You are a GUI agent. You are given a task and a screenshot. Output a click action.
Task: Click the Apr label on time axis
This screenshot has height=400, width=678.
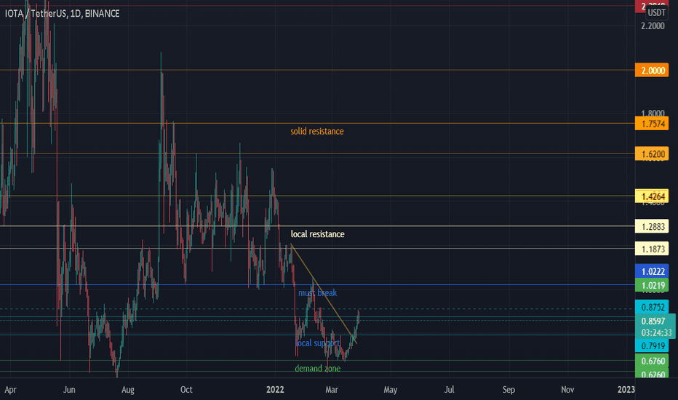tap(10, 390)
